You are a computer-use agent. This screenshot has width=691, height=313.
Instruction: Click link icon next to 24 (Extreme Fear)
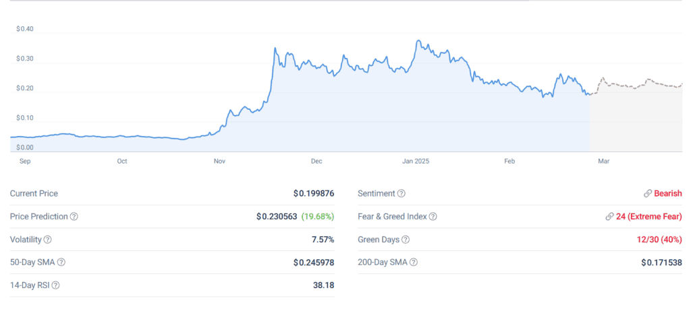tap(609, 217)
